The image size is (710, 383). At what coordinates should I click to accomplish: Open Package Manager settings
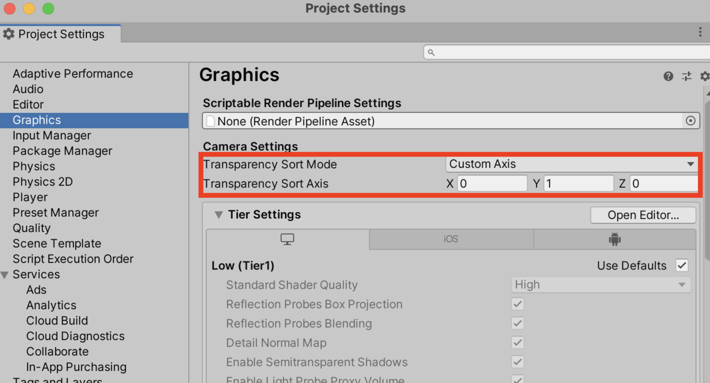click(62, 151)
